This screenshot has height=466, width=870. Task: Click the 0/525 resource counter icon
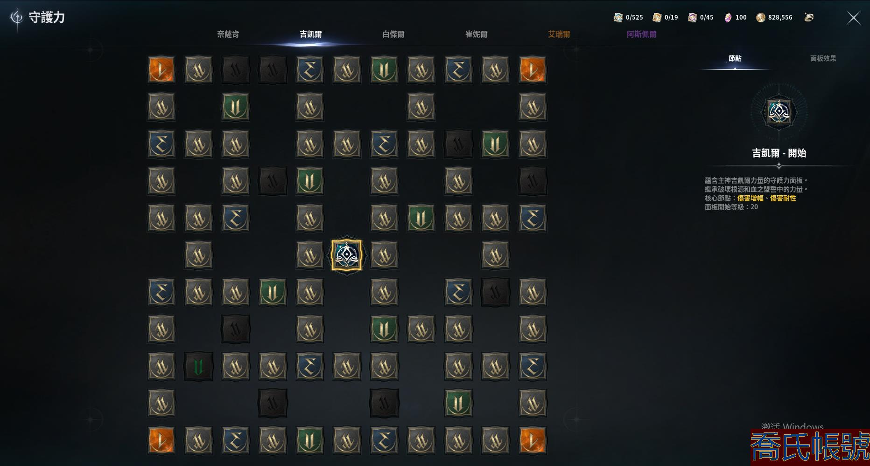(x=618, y=18)
